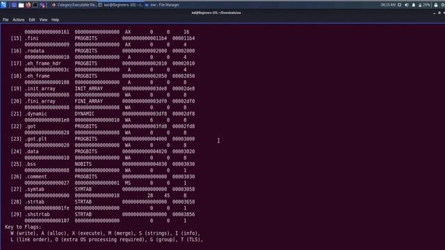445x250 pixels.
Task: Open the View menu
Action: pyautogui.click(x=43, y=20)
